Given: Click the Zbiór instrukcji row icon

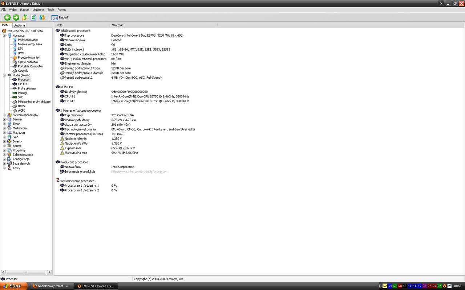Looking at the screenshot, I should (x=62, y=49).
